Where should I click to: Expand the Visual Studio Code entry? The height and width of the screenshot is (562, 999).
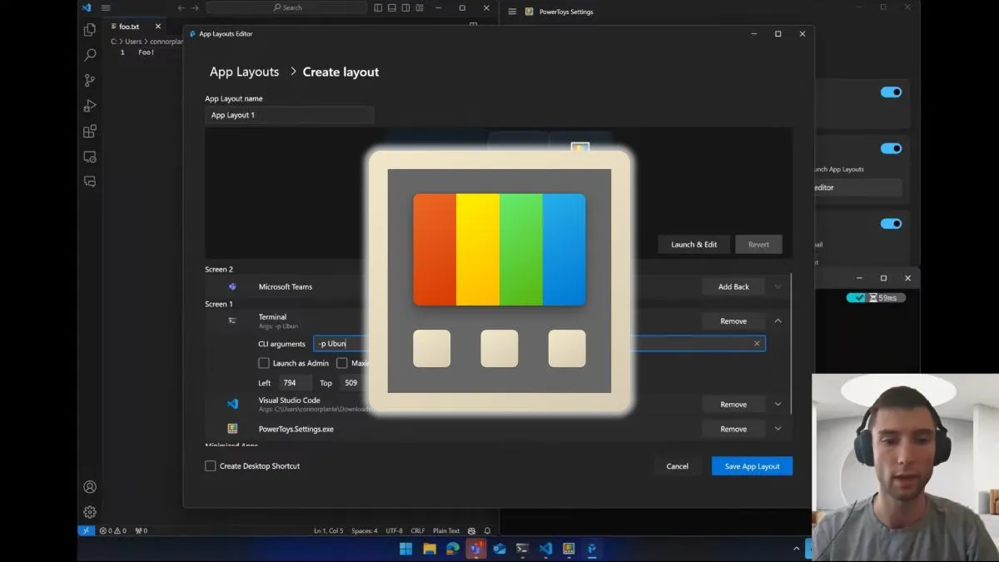coord(778,404)
